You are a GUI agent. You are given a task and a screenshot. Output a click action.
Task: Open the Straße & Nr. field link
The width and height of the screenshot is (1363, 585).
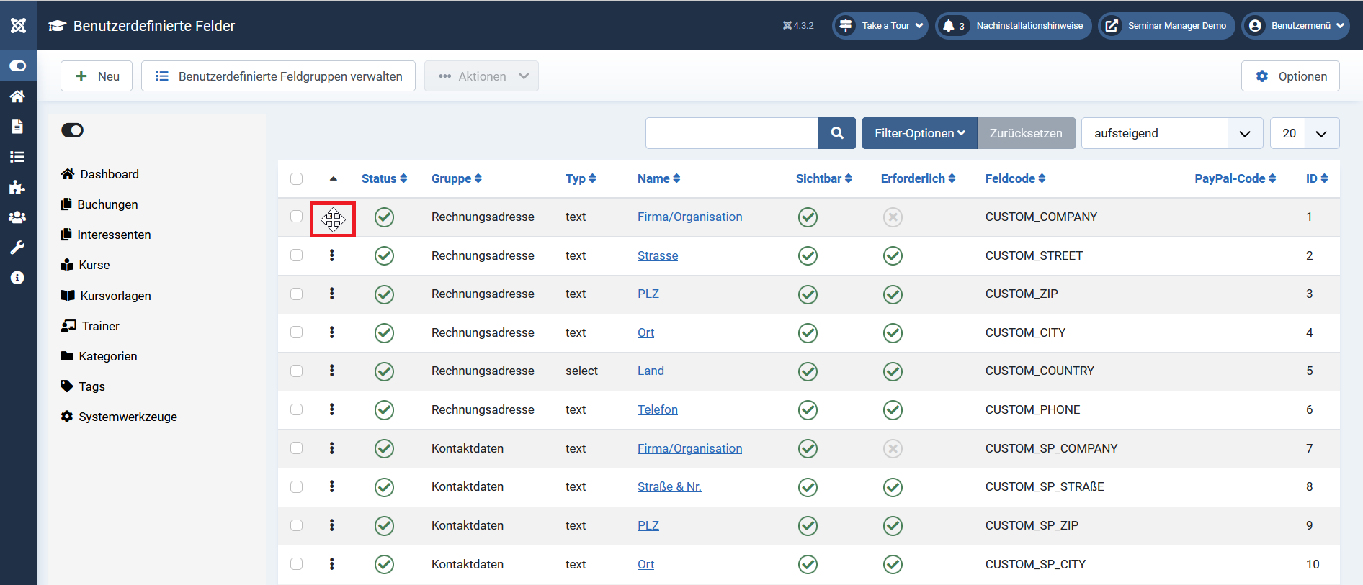pos(669,487)
